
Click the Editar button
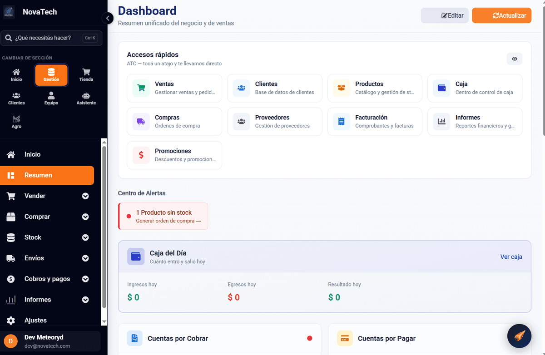click(445, 15)
